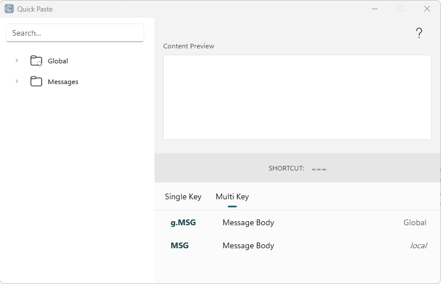Select the MSG local shortcut key
The width and height of the screenshot is (441, 284).
pos(180,245)
